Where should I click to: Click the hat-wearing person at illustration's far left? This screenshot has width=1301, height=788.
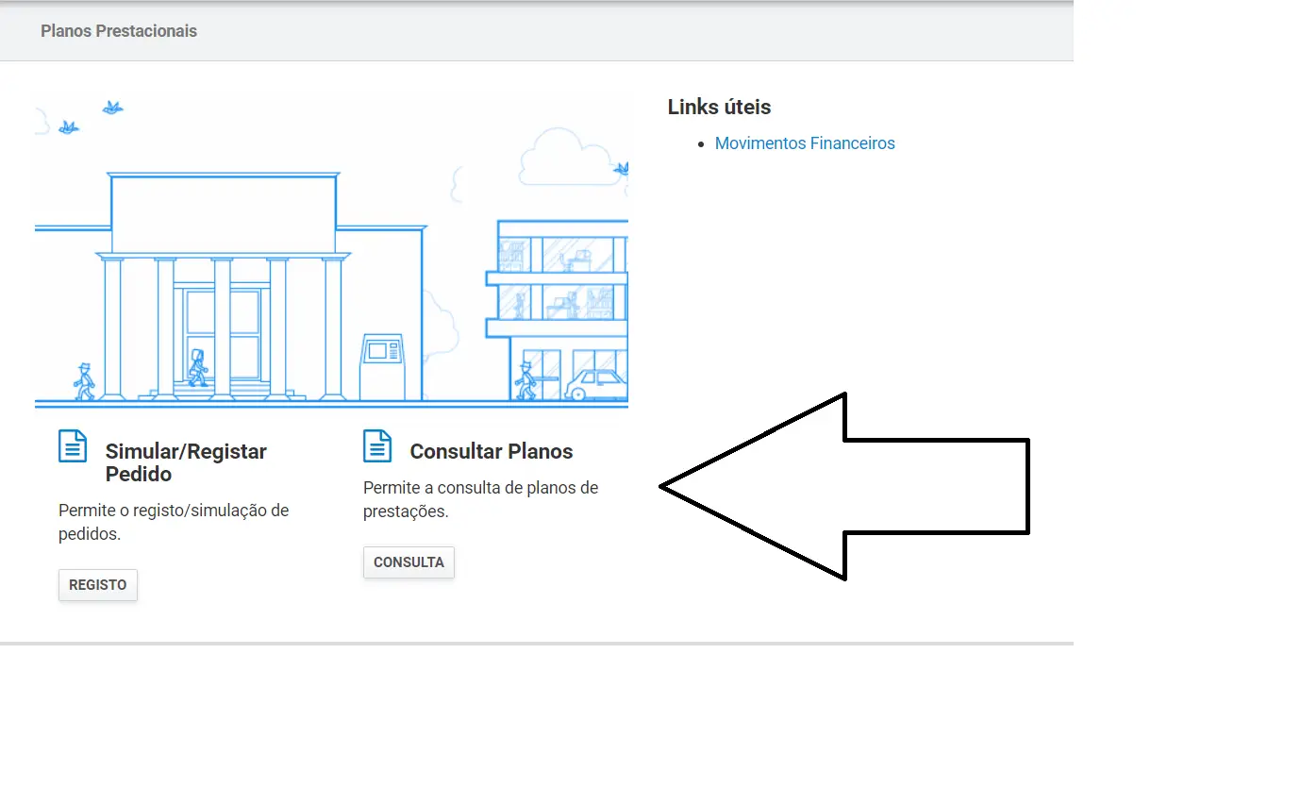(x=85, y=380)
